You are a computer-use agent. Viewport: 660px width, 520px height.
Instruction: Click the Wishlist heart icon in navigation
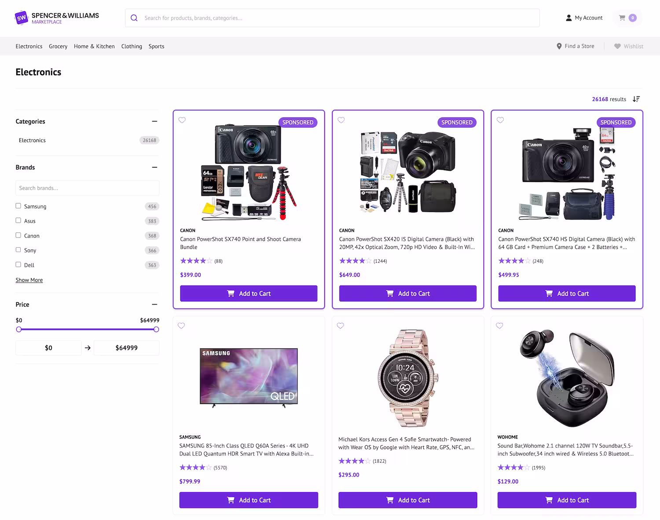click(x=617, y=46)
